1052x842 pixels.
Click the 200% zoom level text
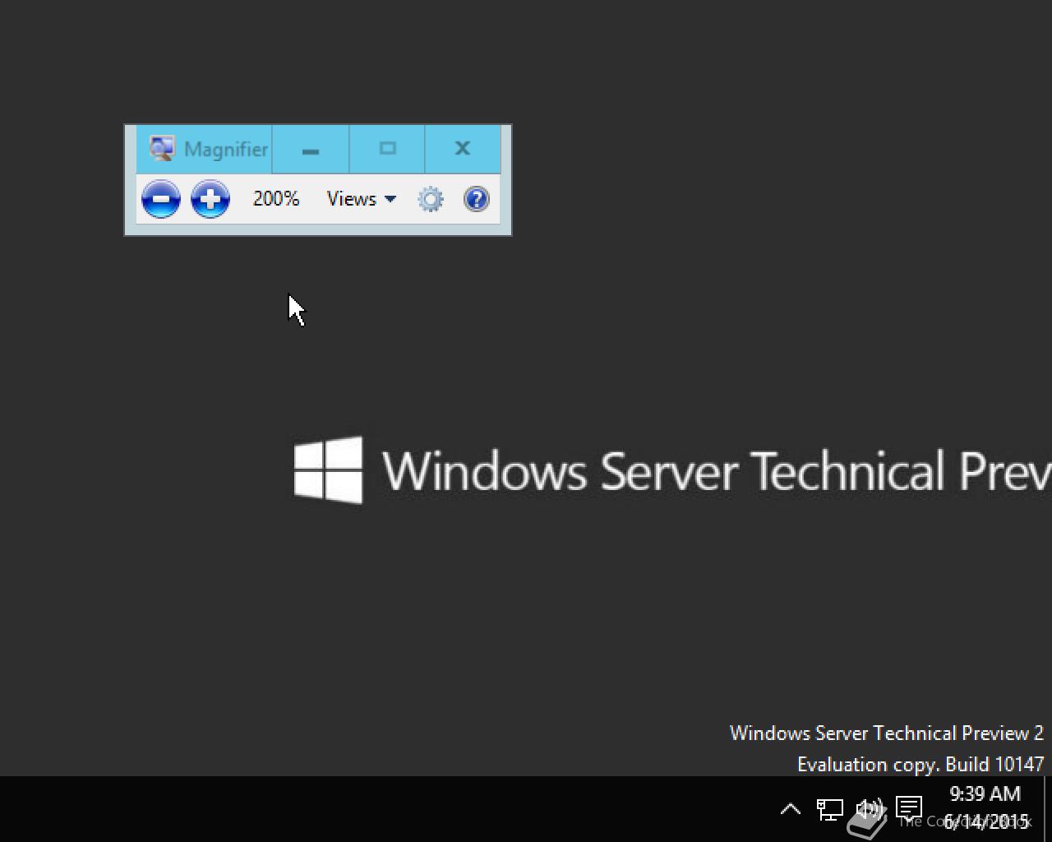click(x=276, y=199)
